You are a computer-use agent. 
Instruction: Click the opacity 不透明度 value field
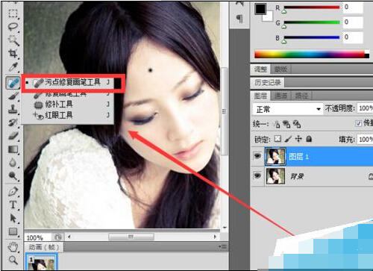click(365, 108)
